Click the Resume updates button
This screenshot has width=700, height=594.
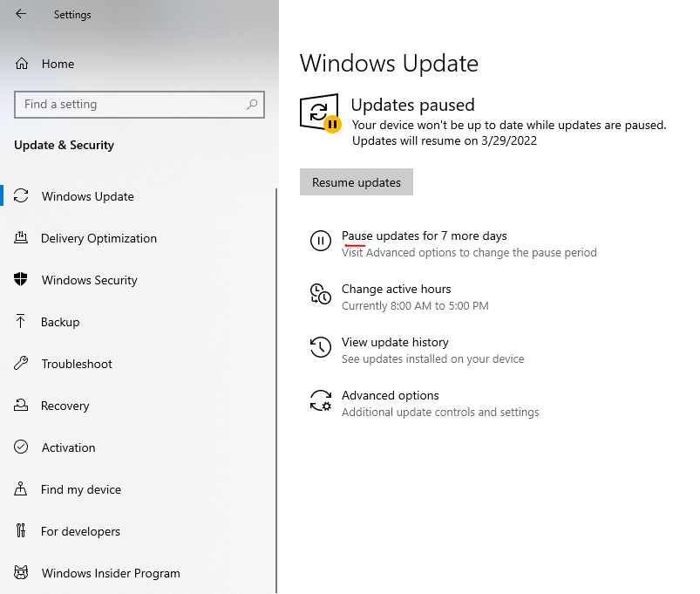coord(357,181)
